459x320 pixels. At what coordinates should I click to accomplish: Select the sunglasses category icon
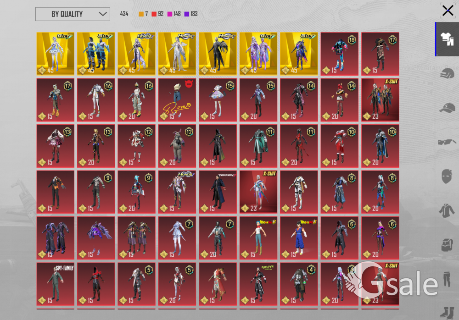[447, 142]
